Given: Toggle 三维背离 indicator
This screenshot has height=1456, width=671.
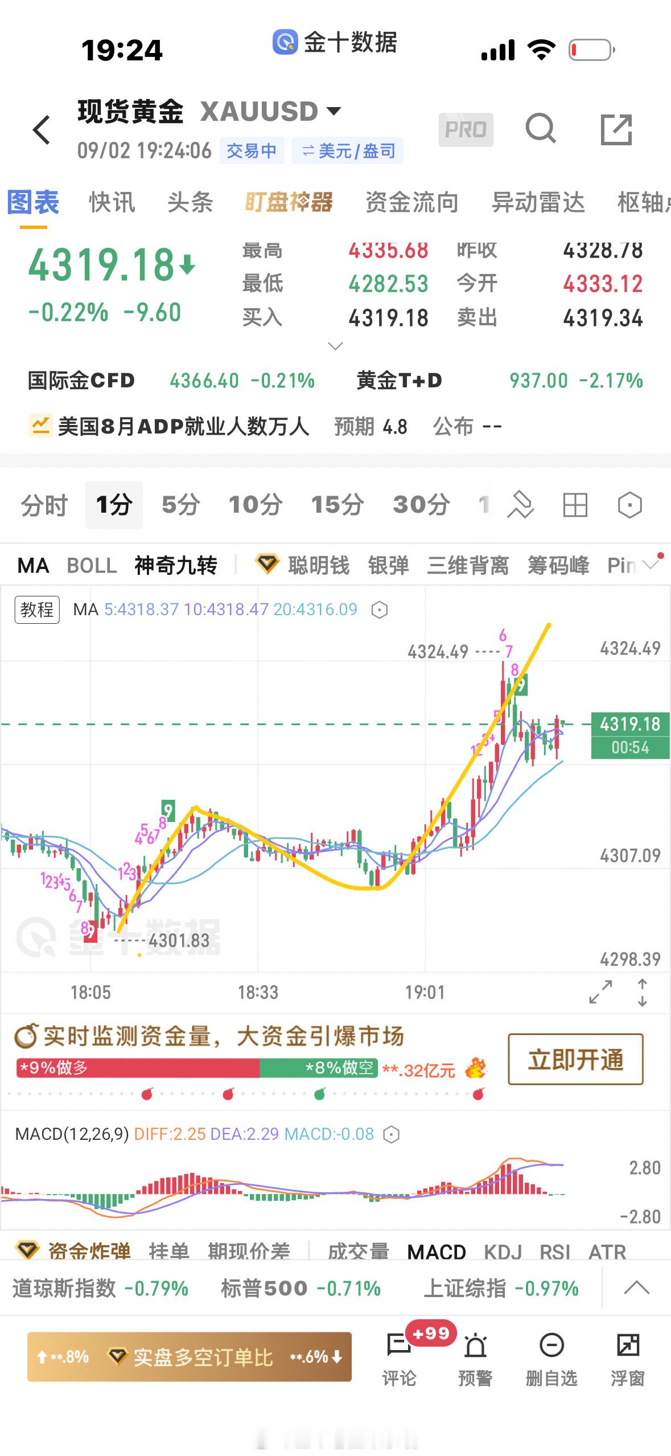Looking at the screenshot, I should 468,566.
